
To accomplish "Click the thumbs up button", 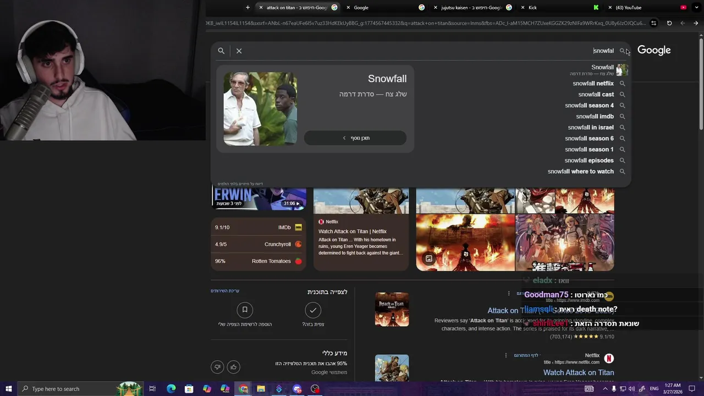I will pos(233,367).
